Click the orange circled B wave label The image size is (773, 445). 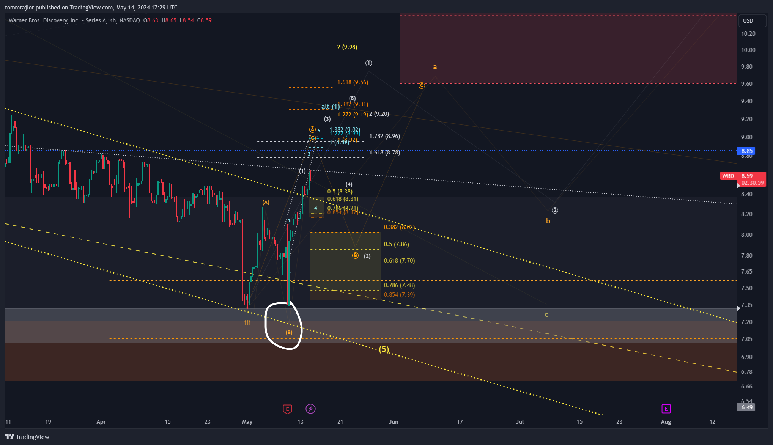pyautogui.click(x=355, y=256)
